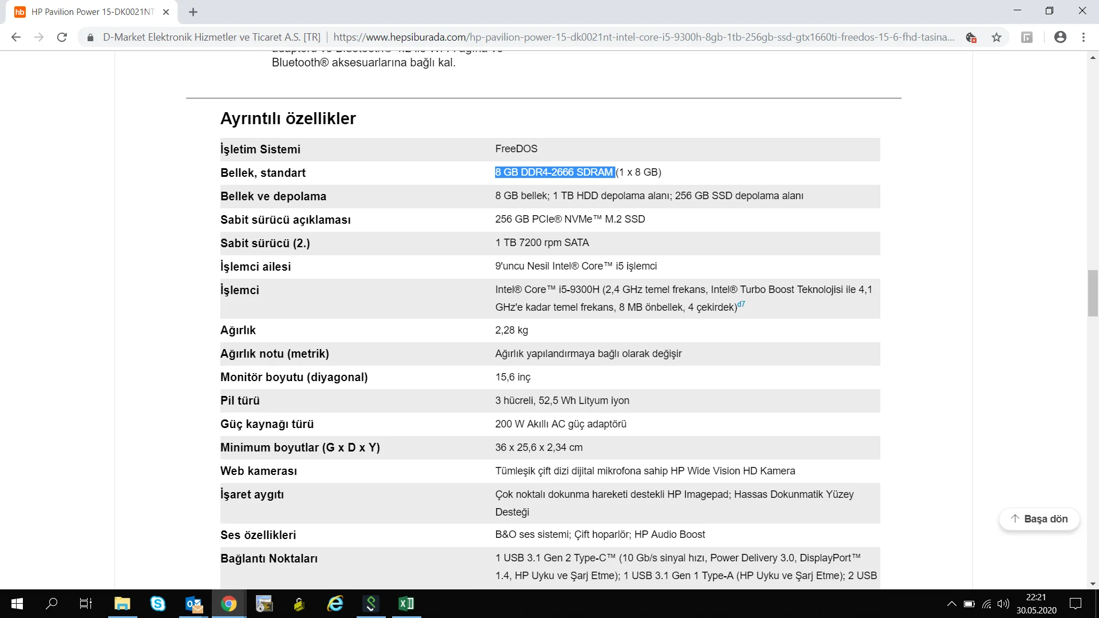1099x618 pixels.
Task: Open a new browser tab
Action: tap(193, 12)
